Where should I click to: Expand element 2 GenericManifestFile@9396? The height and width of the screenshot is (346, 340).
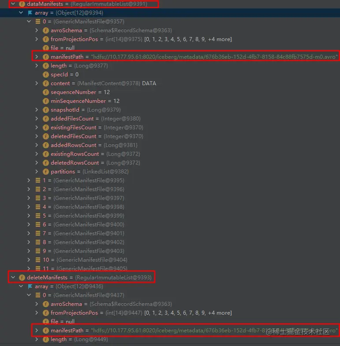[x=29, y=189]
